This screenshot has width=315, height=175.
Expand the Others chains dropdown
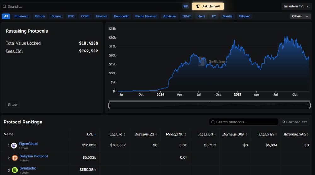(x=300, y=16)
